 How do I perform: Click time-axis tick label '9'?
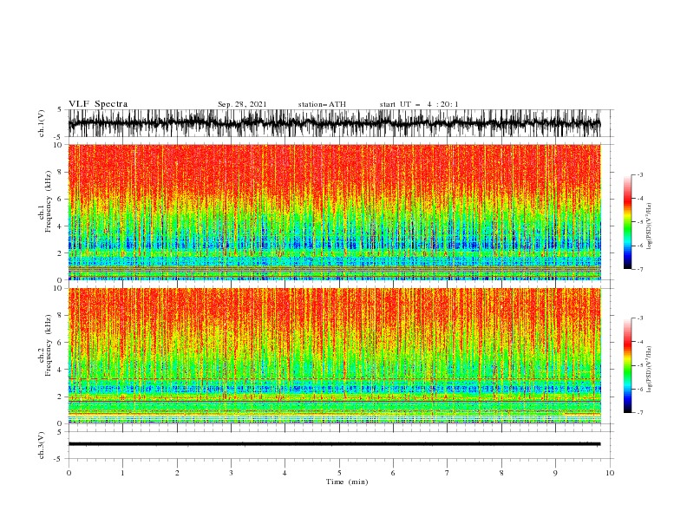555,473
